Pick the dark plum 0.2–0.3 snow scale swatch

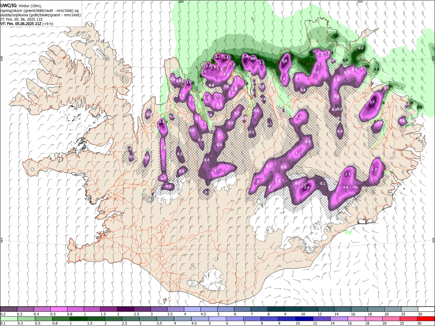click(x=8, y=309)
